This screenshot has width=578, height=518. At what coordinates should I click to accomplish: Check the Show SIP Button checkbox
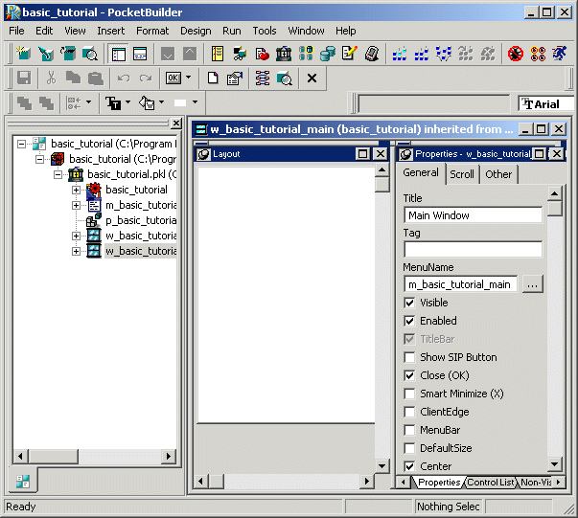[409, 357]
